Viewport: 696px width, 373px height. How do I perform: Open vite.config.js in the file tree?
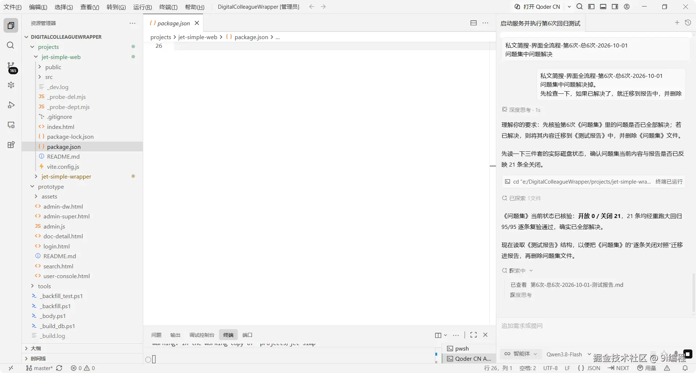[x=63, y=167]
